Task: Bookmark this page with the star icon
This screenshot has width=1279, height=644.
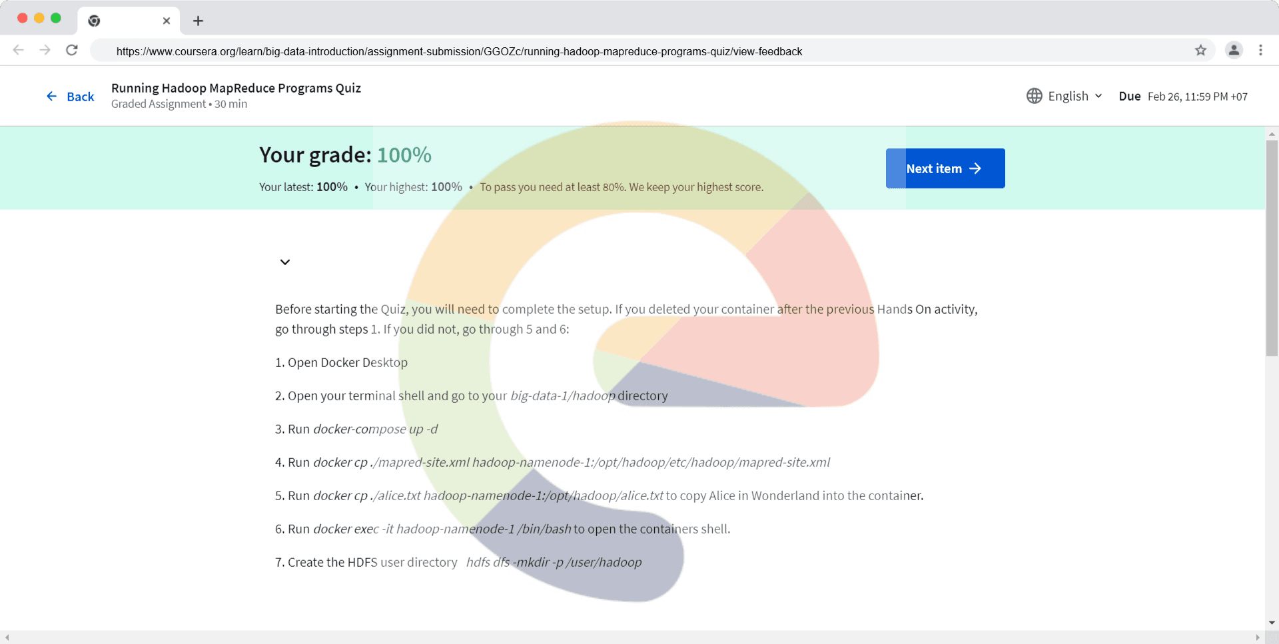Action: tap(1200, 51)
